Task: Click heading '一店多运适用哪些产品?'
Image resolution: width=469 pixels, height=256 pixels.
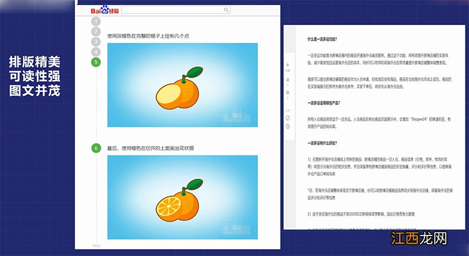Action: tap(324, 103)
